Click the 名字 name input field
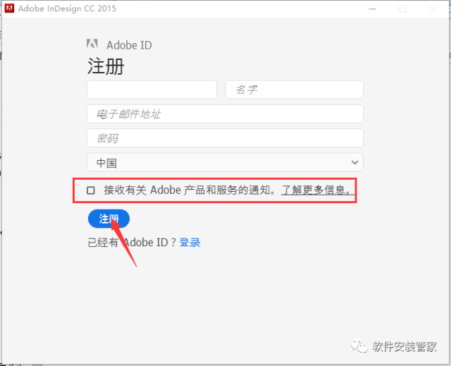 [294, 90]
